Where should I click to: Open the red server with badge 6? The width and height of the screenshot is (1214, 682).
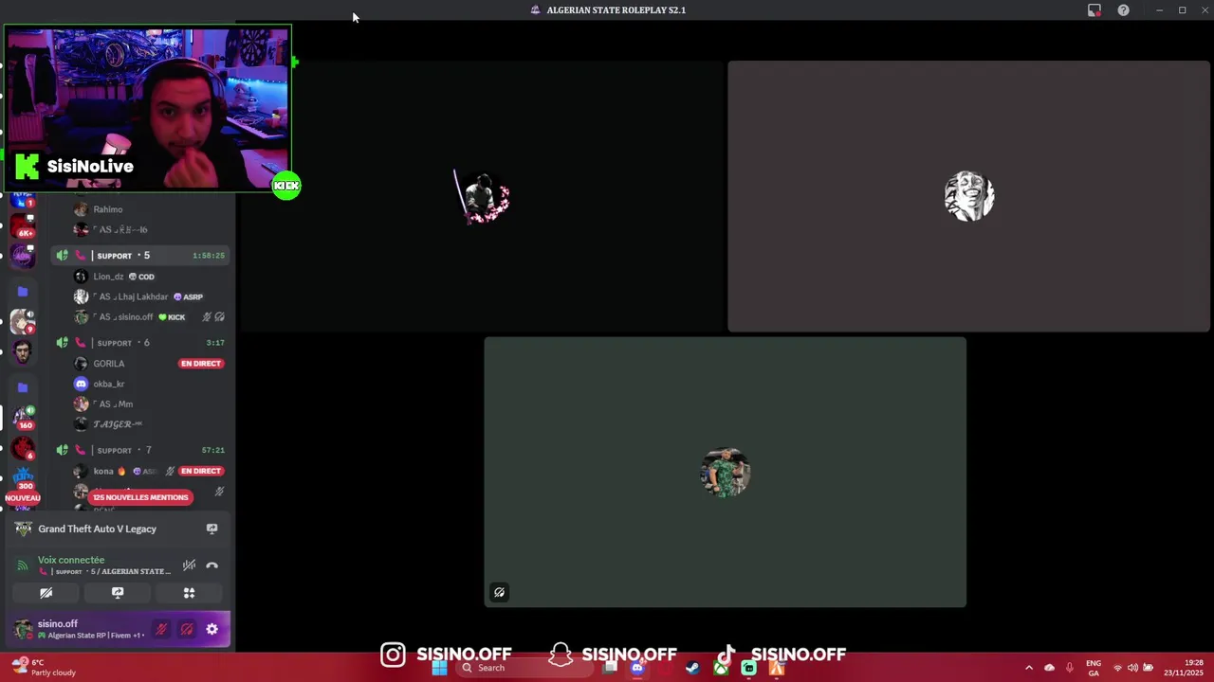23,448
